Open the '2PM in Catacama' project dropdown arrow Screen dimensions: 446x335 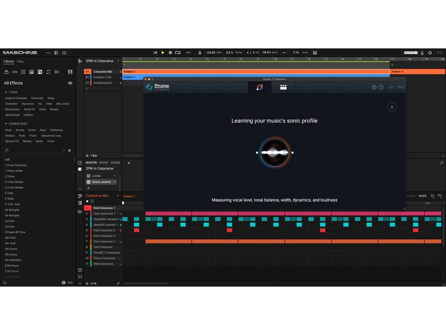pos(118,61)
